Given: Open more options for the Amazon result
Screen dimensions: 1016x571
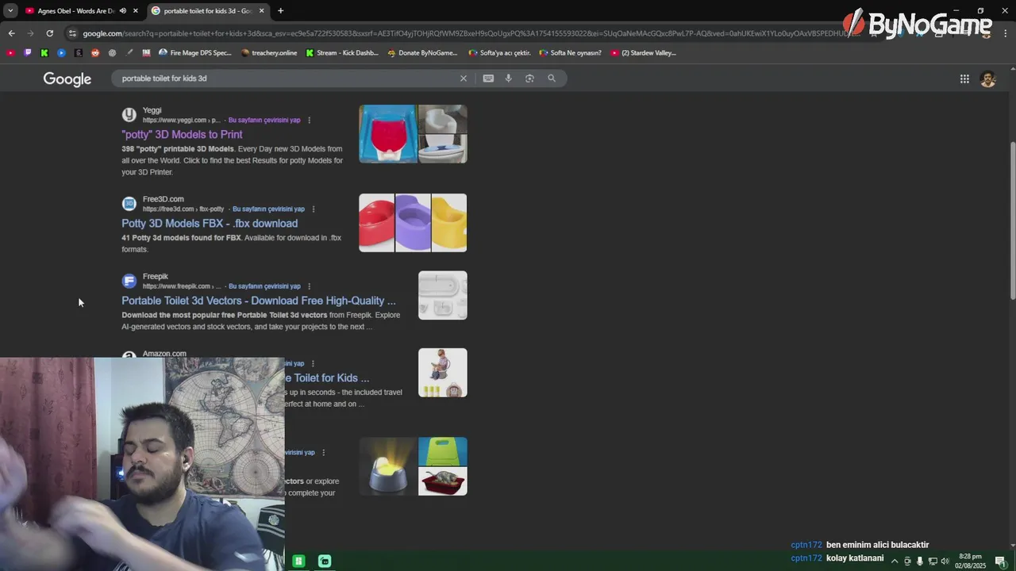Looking at the screenshot, I should [x=313, y=363].
